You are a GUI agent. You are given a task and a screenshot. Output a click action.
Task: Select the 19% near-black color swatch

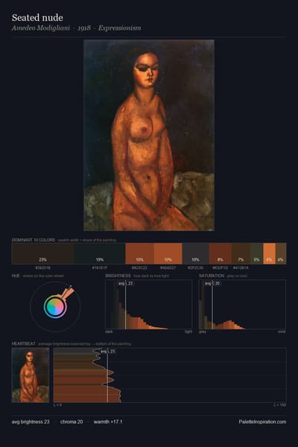pyautogui.click(x=100, y=253)
